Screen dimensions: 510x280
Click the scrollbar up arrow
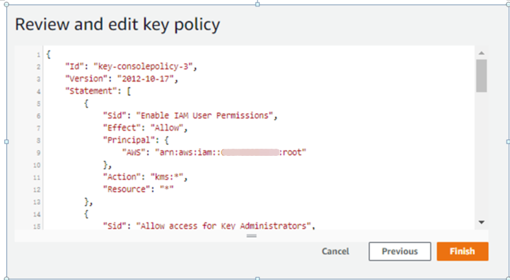tap(482, 53)
